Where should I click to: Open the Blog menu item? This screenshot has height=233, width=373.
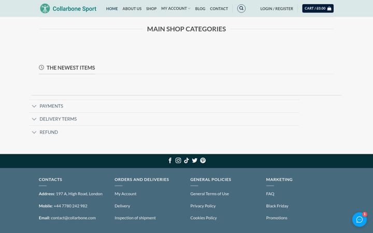point(200,9)
